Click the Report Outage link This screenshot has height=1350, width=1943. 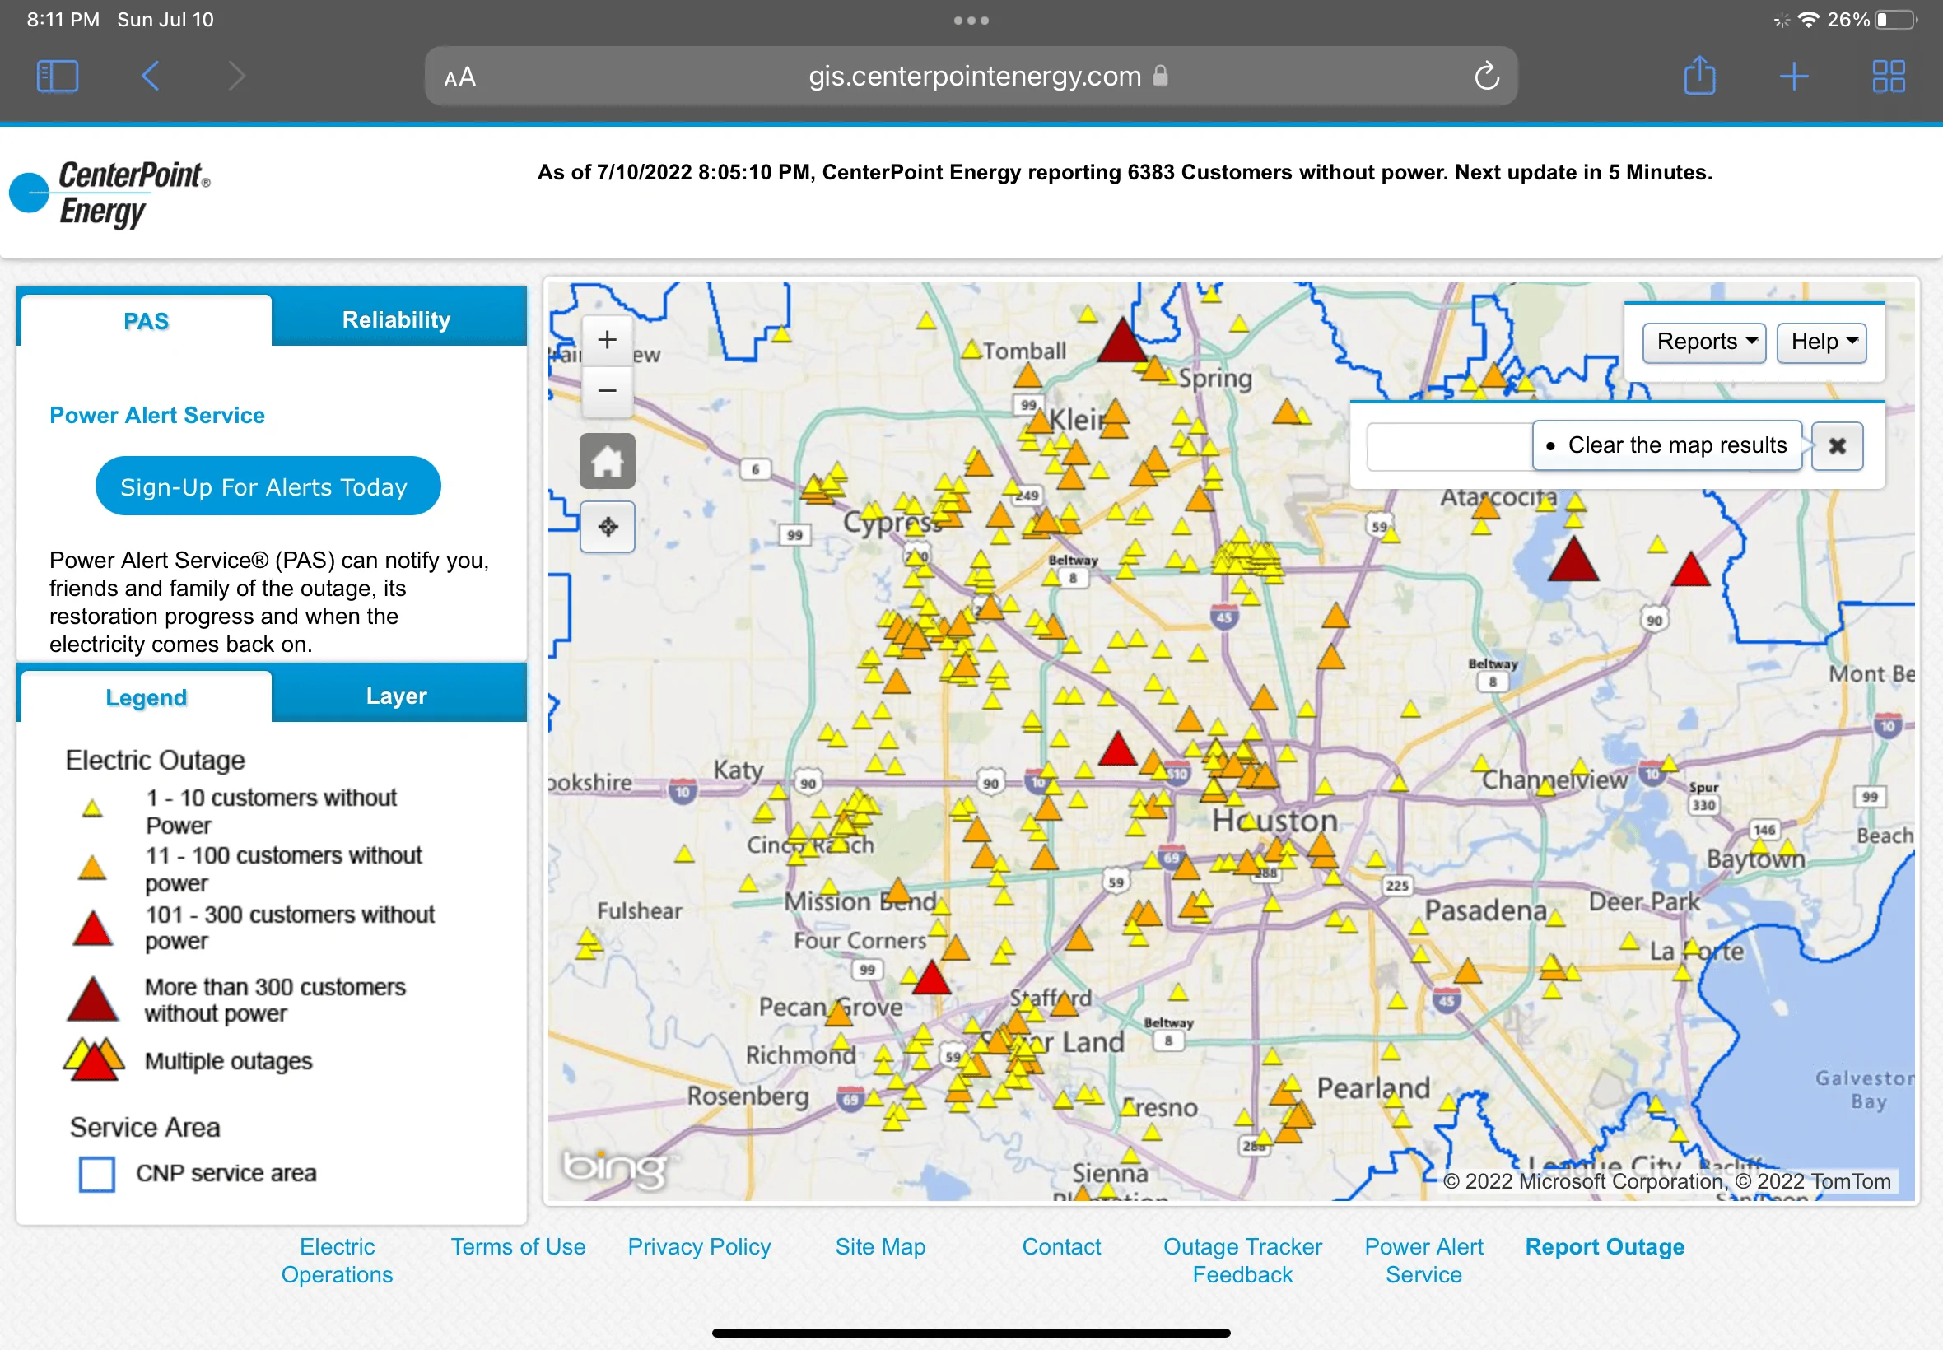[1605, 1247]
